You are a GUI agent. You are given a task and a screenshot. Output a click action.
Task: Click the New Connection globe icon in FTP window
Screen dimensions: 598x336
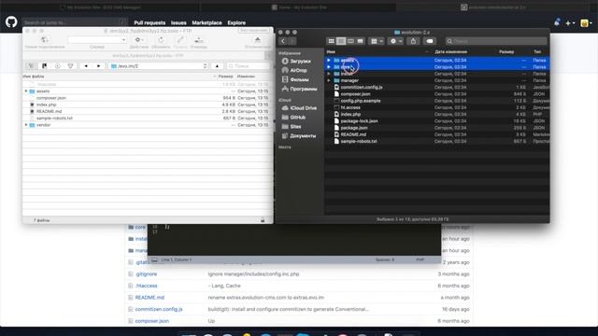point(44,39)
